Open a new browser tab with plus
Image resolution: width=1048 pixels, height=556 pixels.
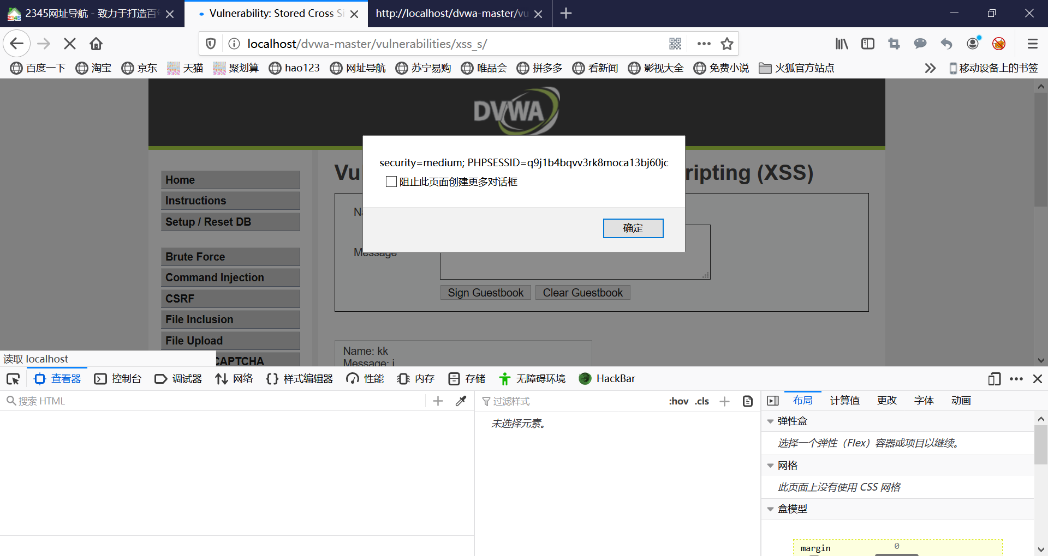[566, 14]
